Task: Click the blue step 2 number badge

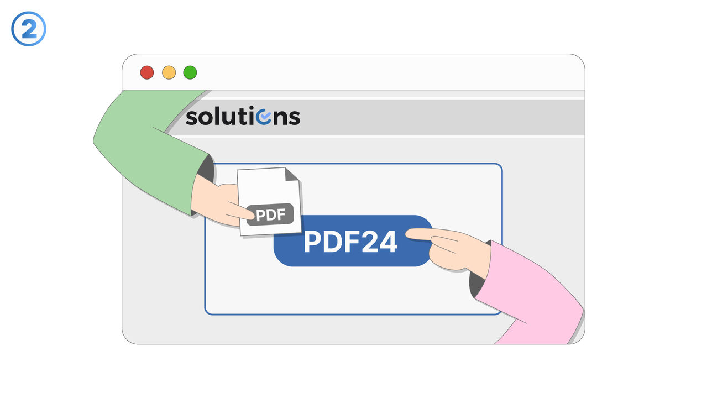Action: pyautogui.click(x=29, y=29)
